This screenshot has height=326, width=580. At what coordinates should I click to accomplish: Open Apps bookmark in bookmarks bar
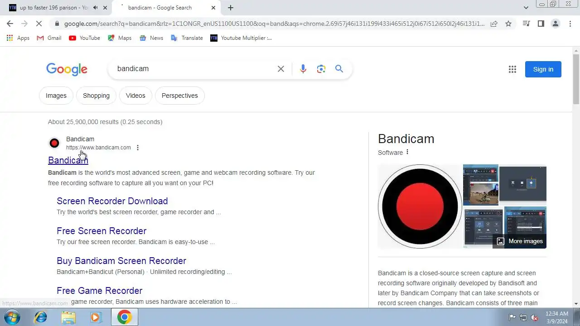tap(18, 38)
